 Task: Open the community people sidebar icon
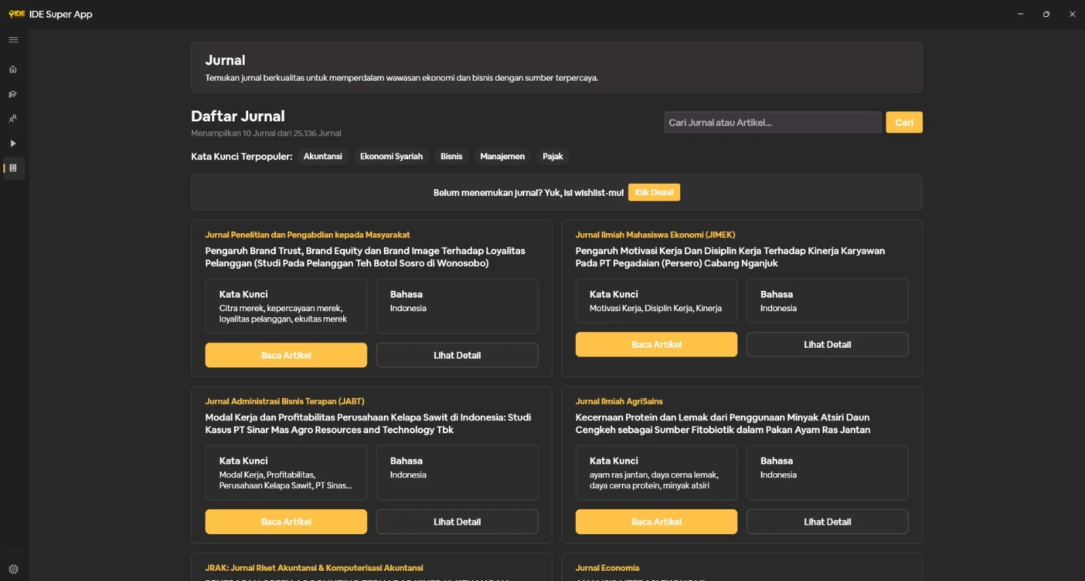13,119
